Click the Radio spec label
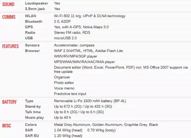Image resolution: width=191 pixels, height=138 pixels. pos(30,32)
